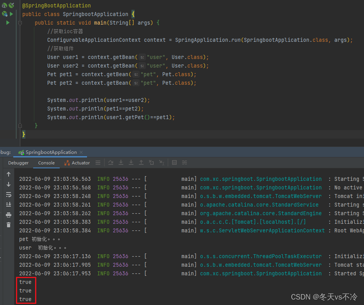This screenshot has height=305, width=364.
Task: Switch to the Console tab
Action: [x=46, y=163]
